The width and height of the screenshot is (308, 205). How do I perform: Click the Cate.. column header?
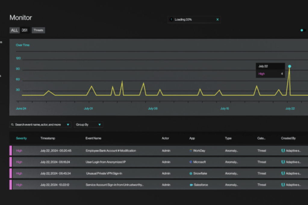[x=261, y=138]
